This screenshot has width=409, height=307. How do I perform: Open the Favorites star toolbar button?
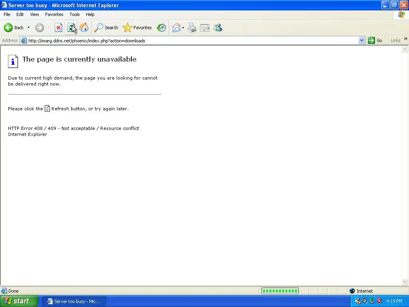tap(137, 28)
